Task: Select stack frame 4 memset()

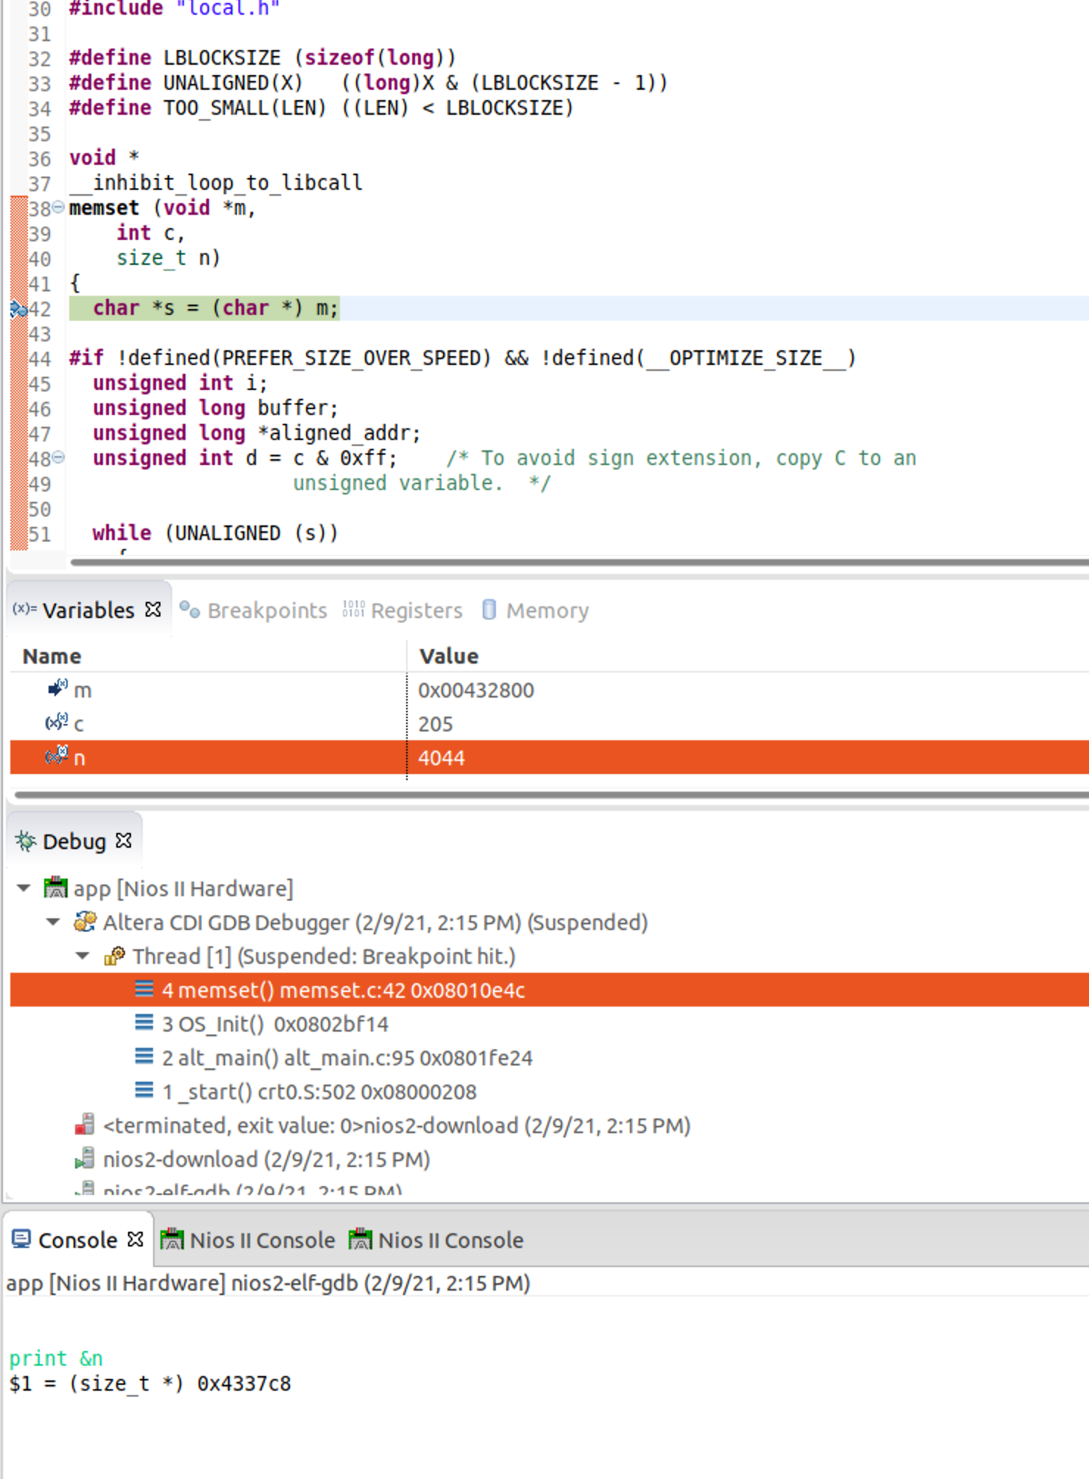Action: click(x=549, y=990)
